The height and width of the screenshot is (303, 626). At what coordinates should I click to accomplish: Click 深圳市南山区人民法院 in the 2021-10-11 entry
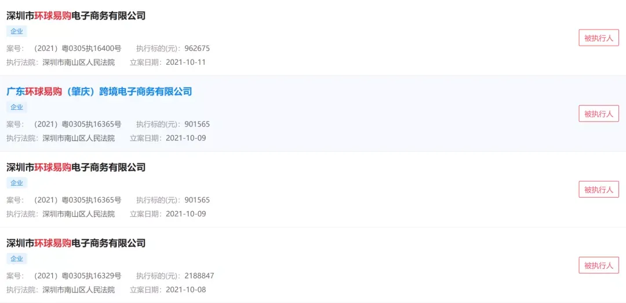click(79, 62)
